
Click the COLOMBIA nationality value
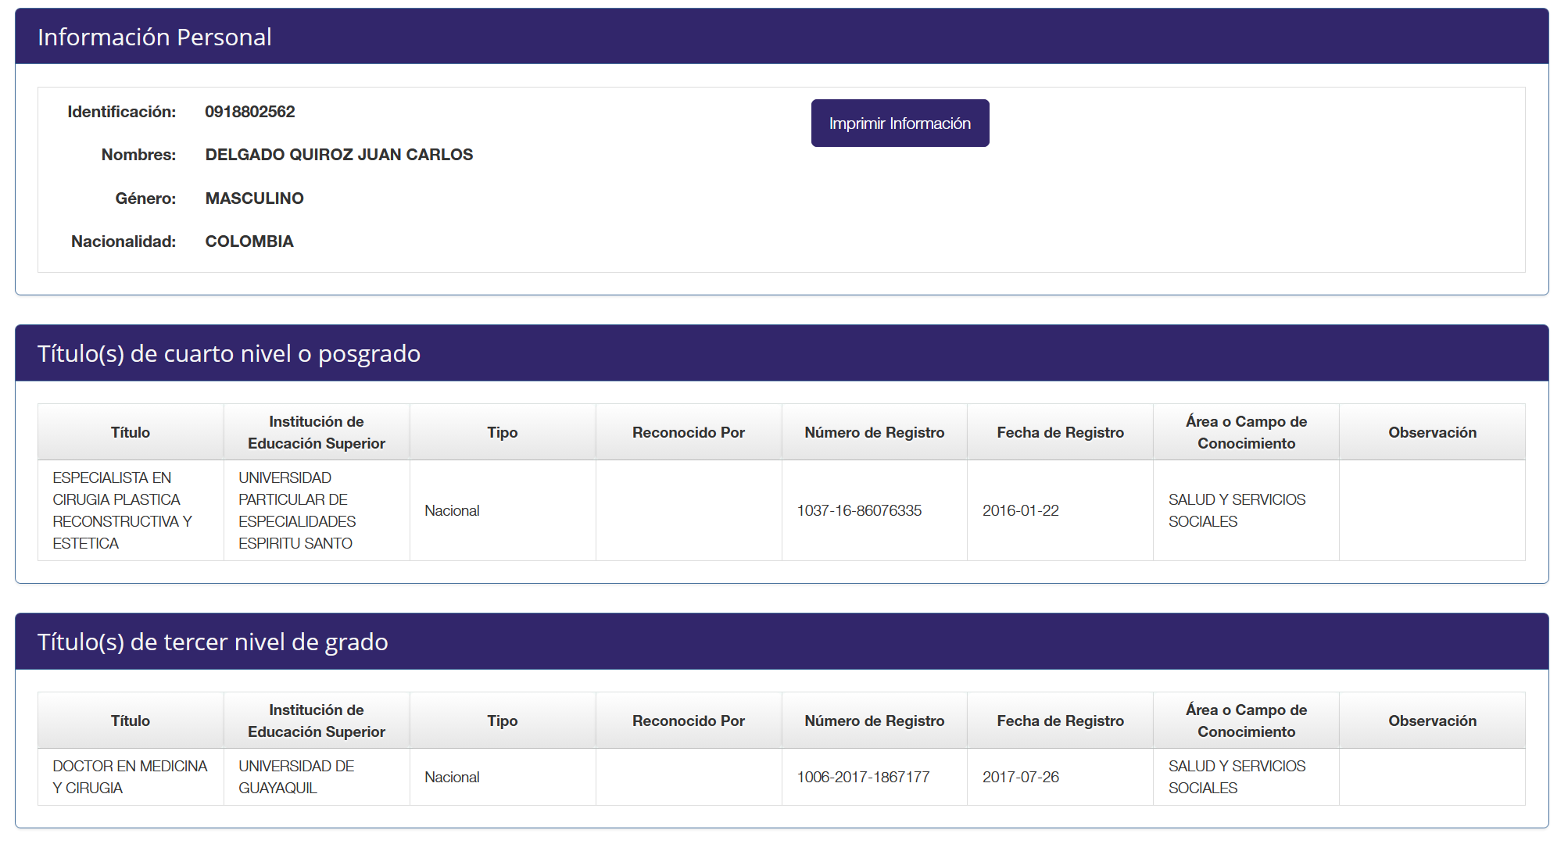[x=249, y=241]
